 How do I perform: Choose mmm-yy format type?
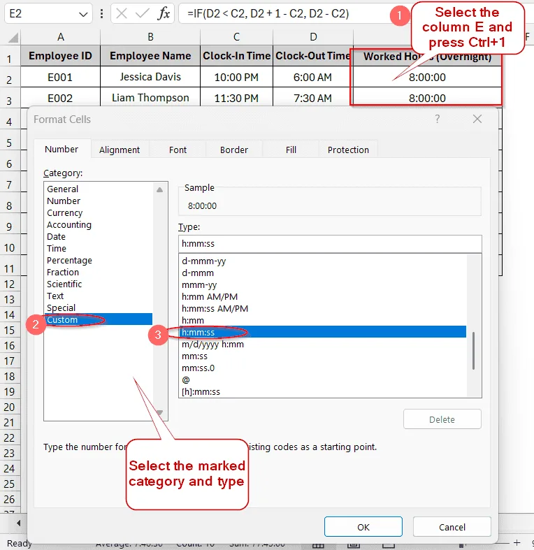tap(323, 285)
